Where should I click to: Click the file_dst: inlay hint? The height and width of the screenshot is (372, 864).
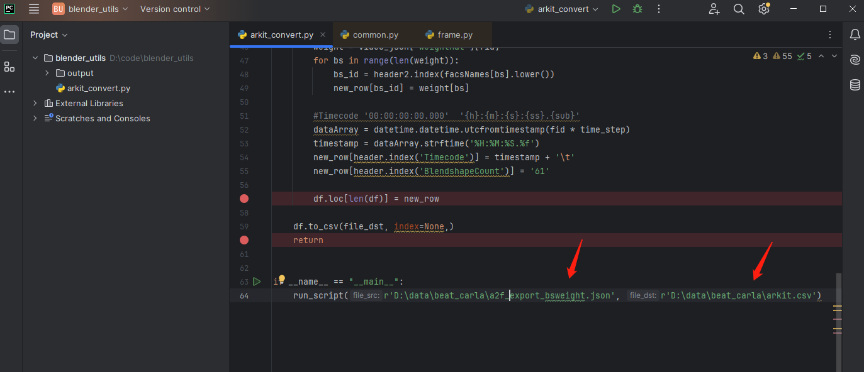click(642, 295)
